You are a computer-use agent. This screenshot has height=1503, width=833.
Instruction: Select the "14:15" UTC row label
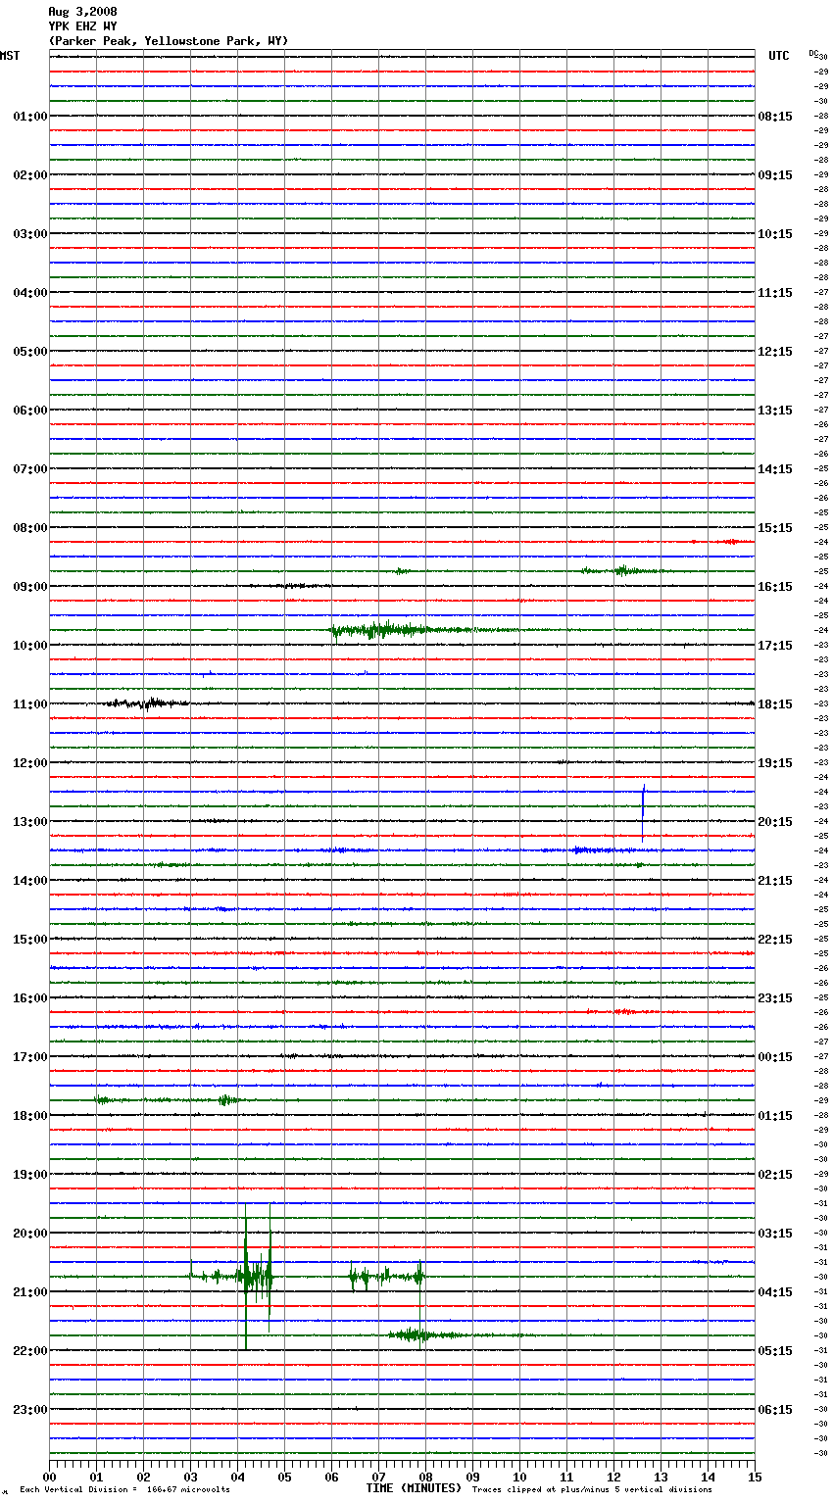pyautogui.click(x=775, y=469)
